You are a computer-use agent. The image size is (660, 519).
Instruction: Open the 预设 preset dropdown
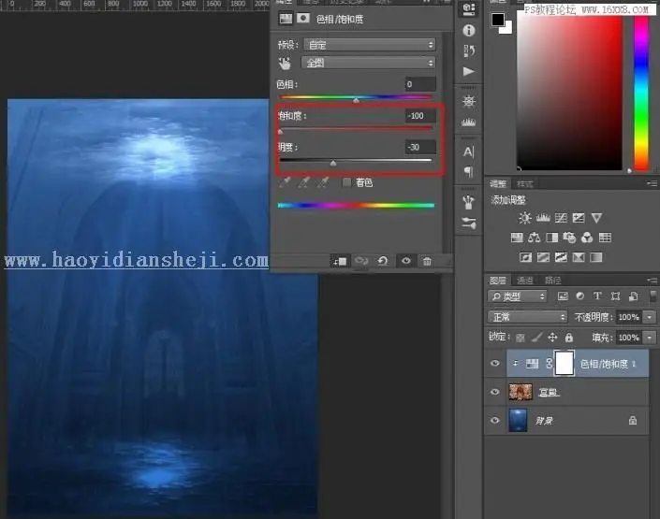370,45
